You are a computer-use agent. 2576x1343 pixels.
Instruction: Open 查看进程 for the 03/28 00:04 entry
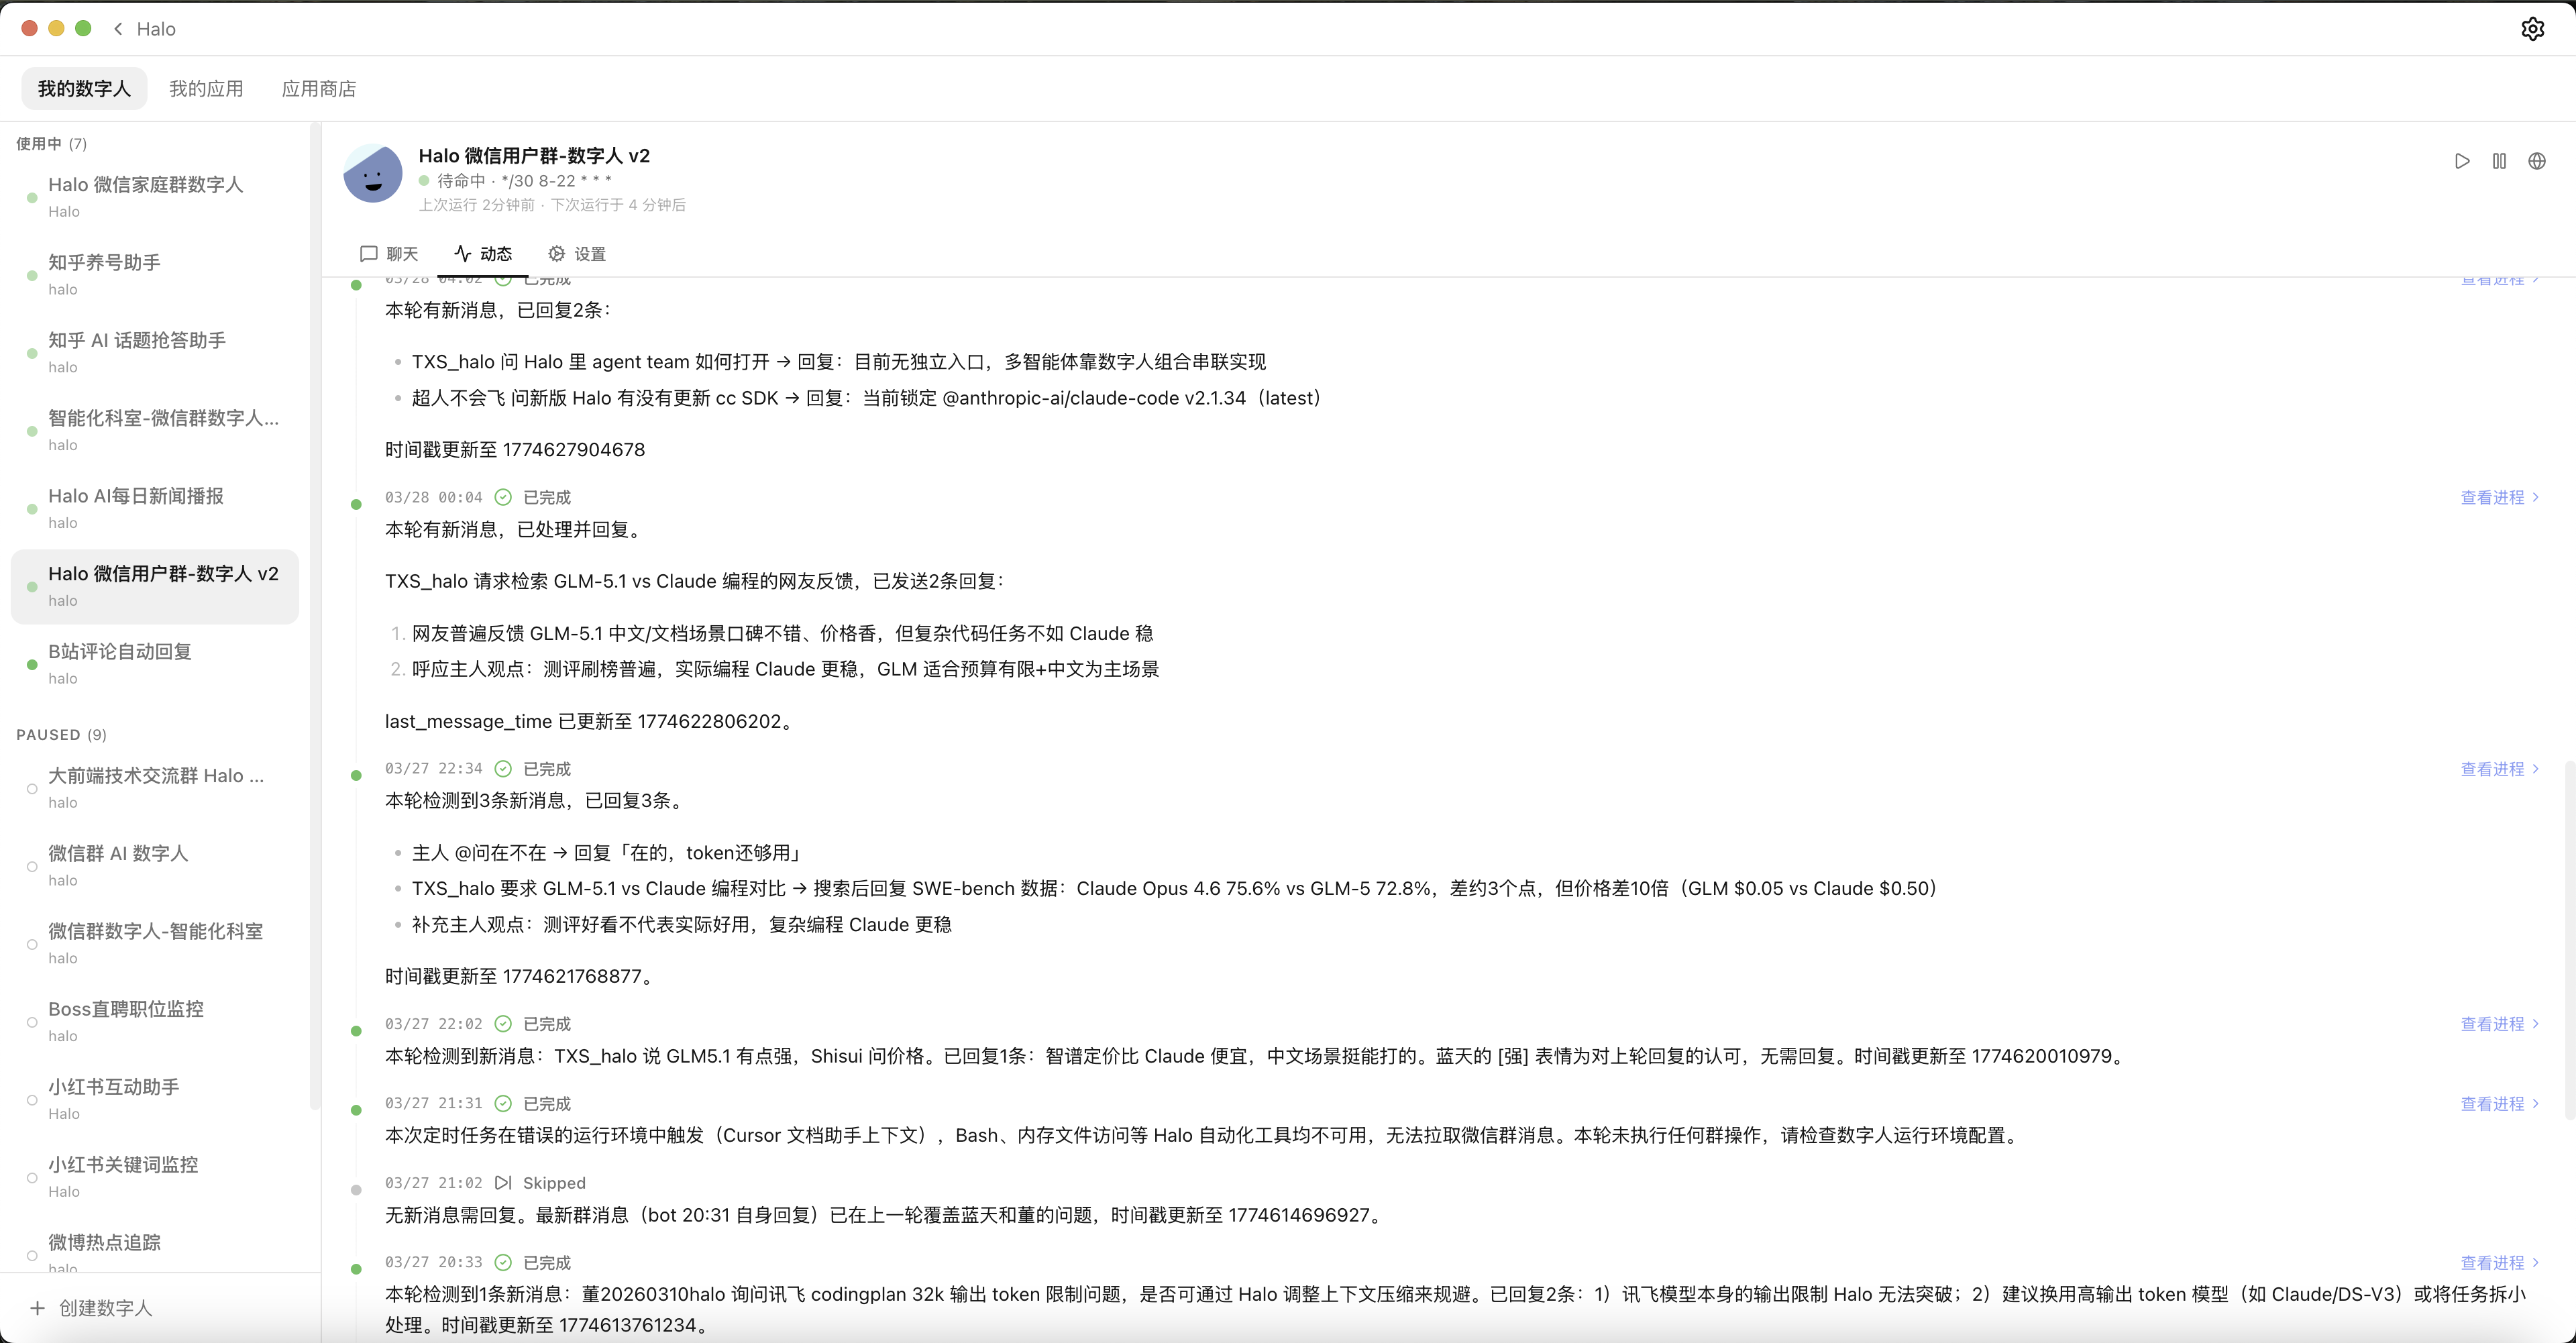(2499, 497)
